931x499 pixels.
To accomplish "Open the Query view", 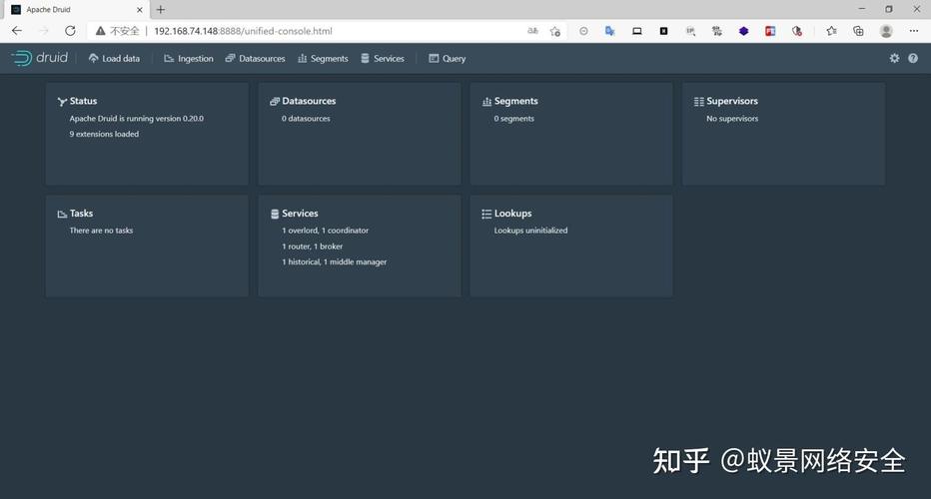I will (x=448, y=58).
